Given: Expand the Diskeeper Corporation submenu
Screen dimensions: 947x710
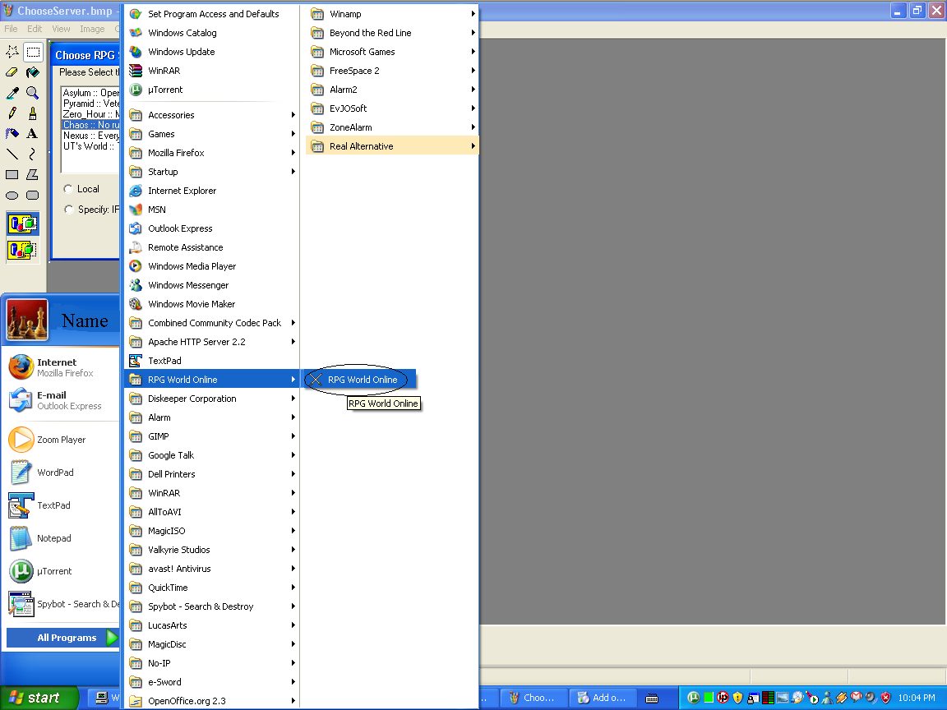Looking at the screenshot, I should (x=212, y=399).
